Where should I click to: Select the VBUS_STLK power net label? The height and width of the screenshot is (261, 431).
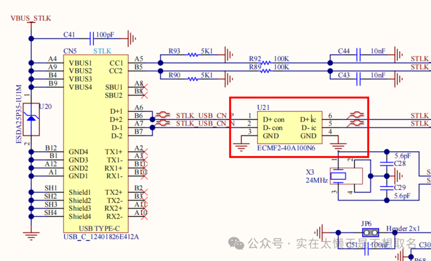tap(31, 18)
